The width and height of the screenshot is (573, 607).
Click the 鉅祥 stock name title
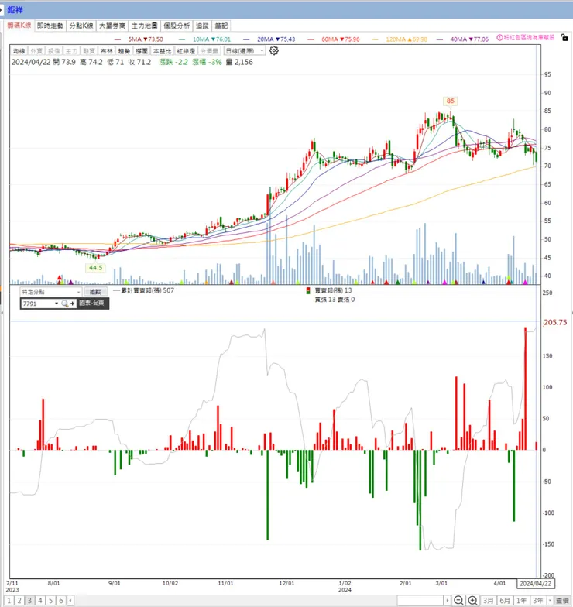point(15,9)
